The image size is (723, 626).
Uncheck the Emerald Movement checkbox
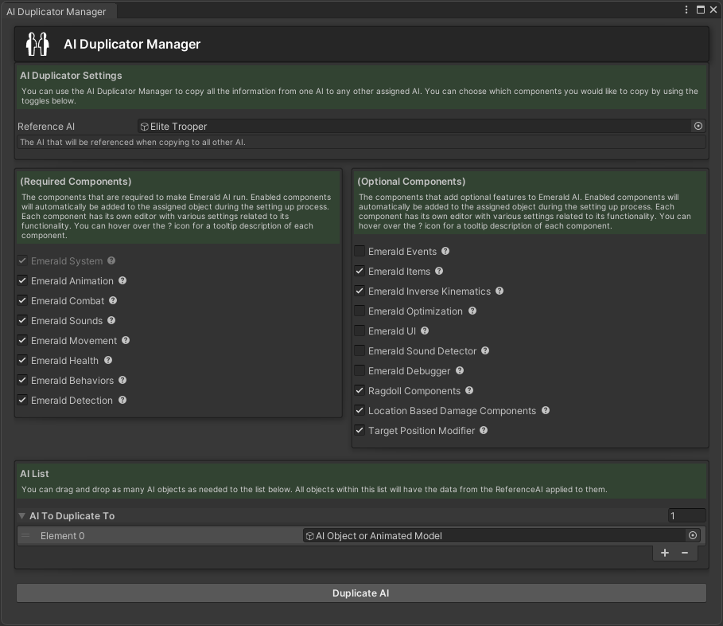(22, 340)
